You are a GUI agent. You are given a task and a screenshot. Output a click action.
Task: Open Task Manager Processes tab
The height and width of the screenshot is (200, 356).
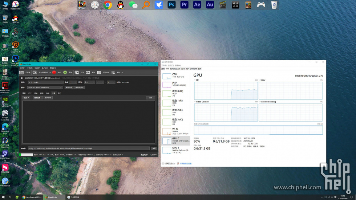(x=163, y=69)
